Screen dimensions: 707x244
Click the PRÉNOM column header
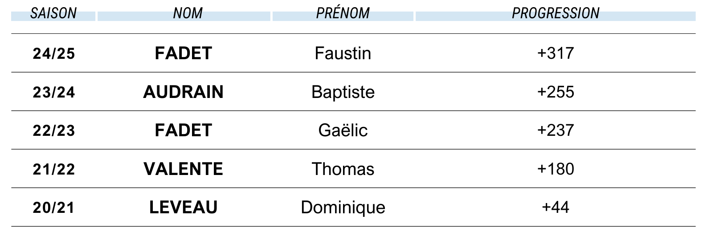point(343,13)
